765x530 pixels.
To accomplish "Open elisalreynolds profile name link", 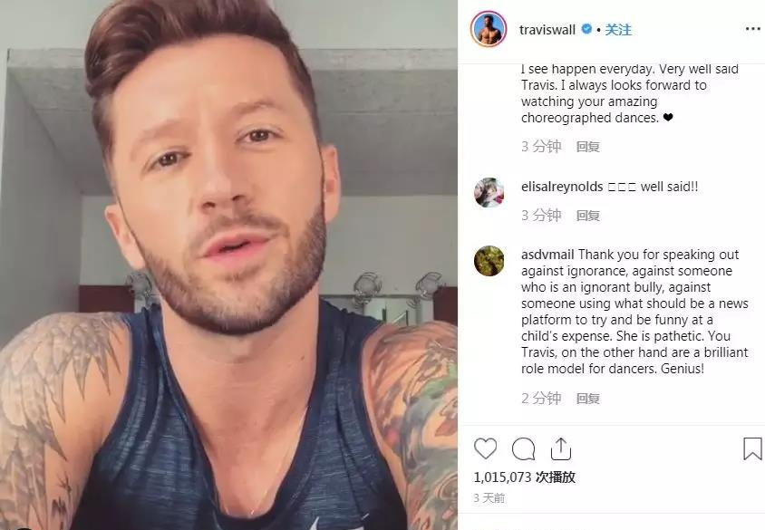I will (562, 187).
